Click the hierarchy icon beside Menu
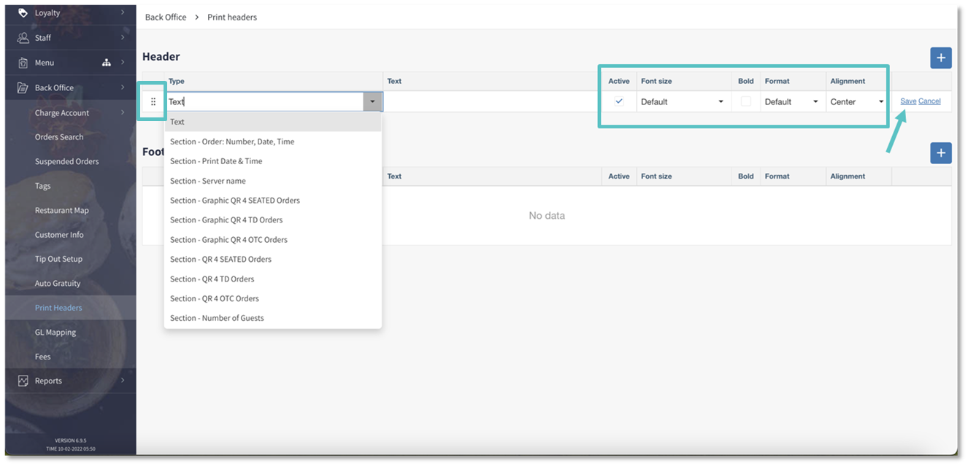 pos(107,63)
